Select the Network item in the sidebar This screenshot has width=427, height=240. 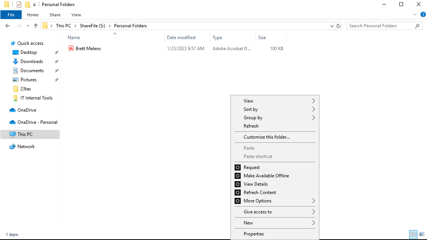point(25,146)
